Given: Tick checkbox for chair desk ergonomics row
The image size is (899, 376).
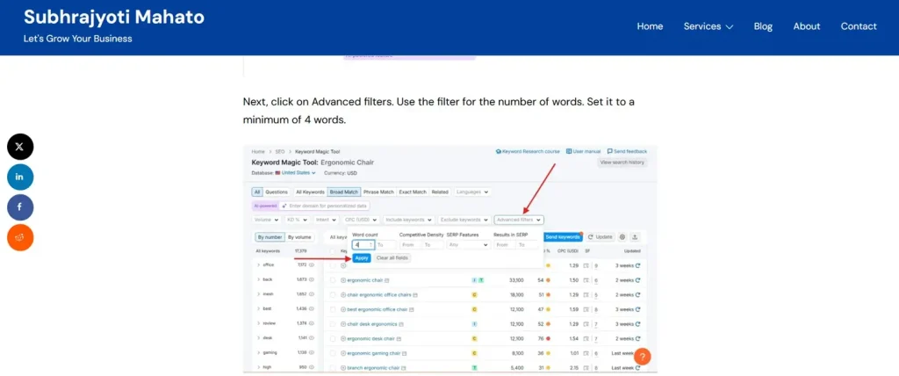Looking at the screenshot, I should pos(333,324).
